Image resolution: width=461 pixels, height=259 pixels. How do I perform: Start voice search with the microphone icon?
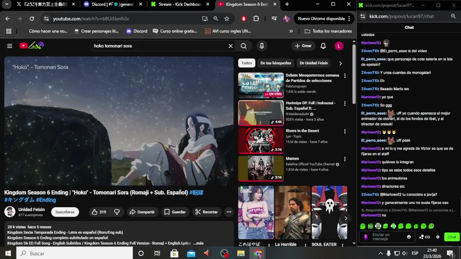tap(262, 46)
